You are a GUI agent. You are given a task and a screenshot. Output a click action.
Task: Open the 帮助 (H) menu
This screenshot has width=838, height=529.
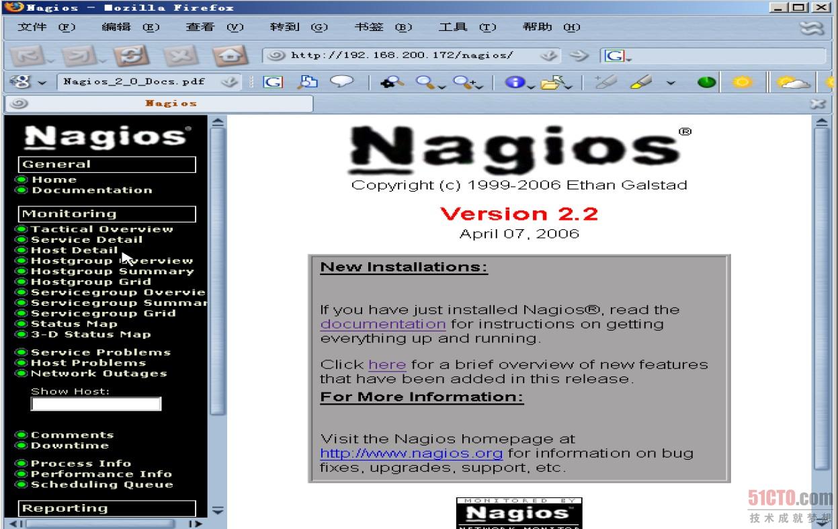552,28
